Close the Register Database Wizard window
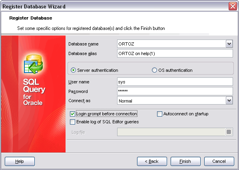Image resolution: width=239 pixels, height=170 pixels. (x=233, y=6)
